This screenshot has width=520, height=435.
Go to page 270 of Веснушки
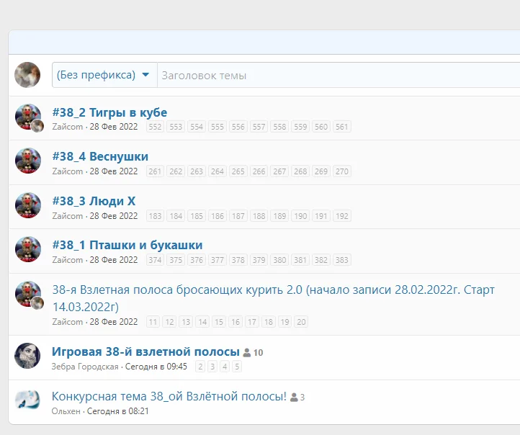[342, 171]
